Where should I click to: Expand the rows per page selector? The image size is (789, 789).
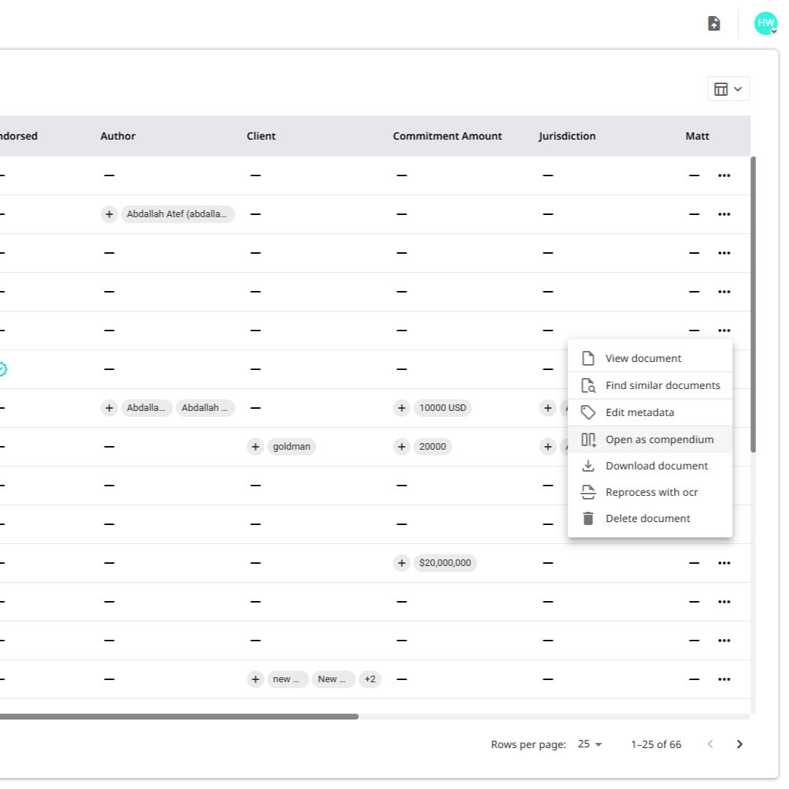click(x=590, y=744)
